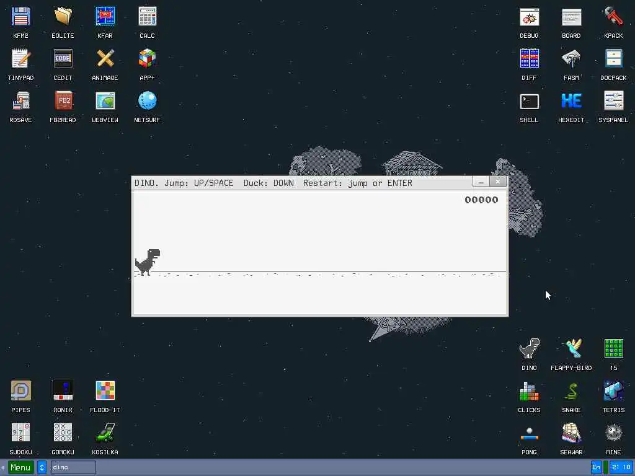Start the CLICKS game icon
The width and height of the screenshot is (635, 476).
[530, 392]
